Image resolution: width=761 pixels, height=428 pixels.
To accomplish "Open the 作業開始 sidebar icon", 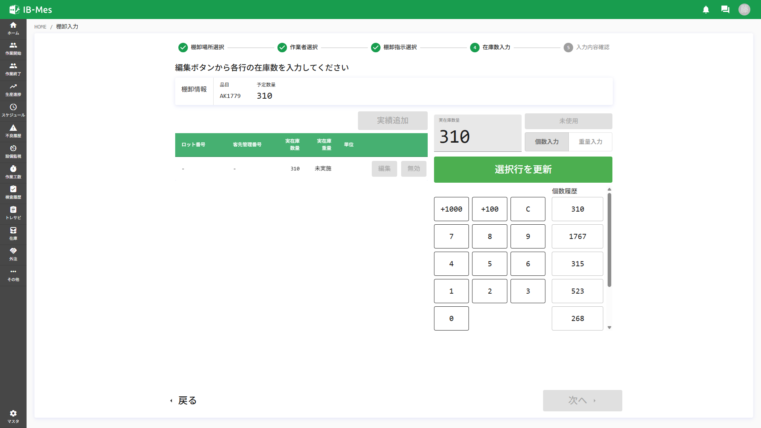I will (13, 48).
